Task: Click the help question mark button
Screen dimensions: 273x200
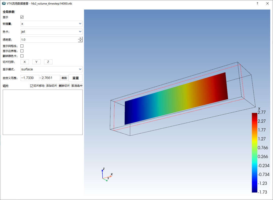Action: click(257, 4)
